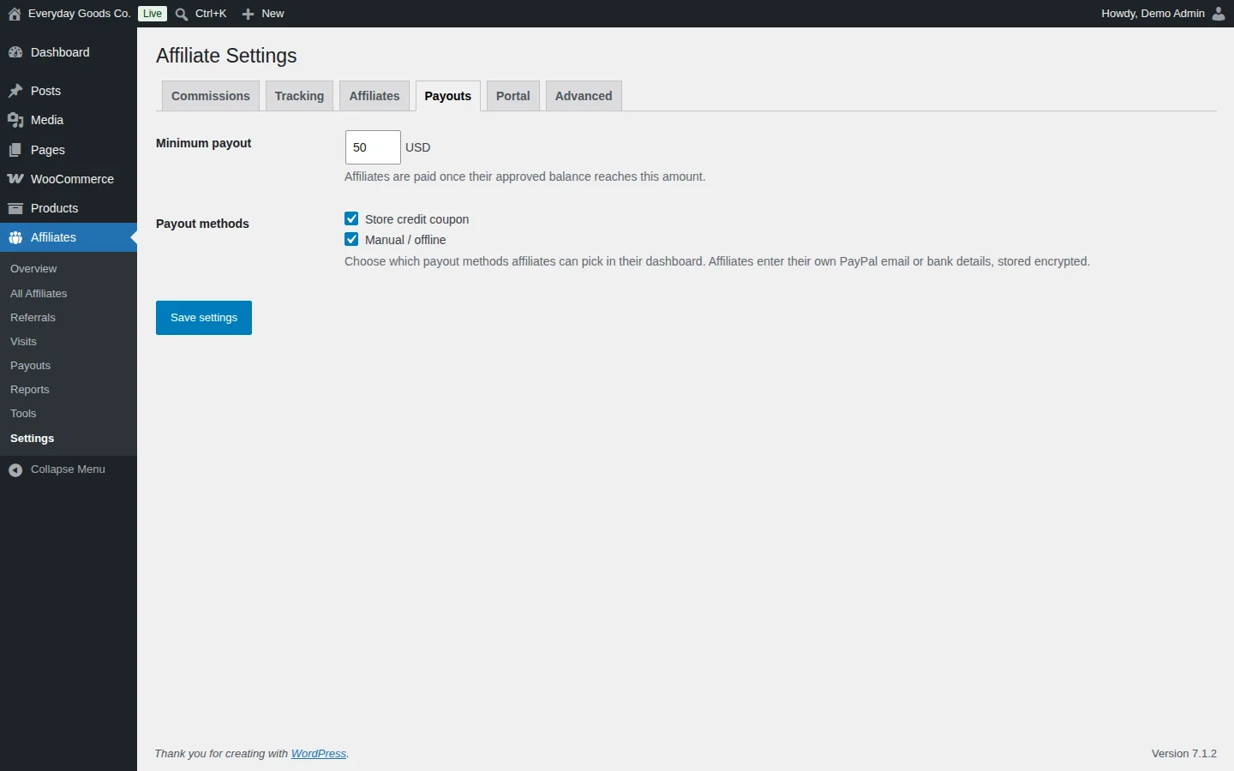Open search via the magnifier icon
The width and height of the screenshot is (1234, 771).
tap(182, 14)
